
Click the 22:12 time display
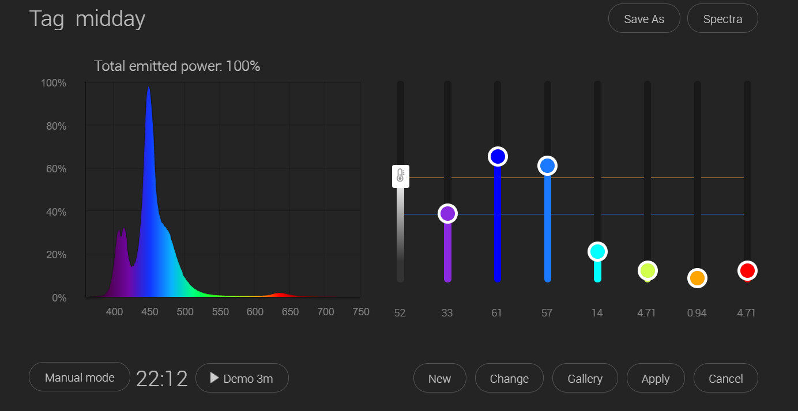[x=162, y=379]
